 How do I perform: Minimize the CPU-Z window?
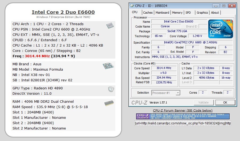tap(216, 6)
